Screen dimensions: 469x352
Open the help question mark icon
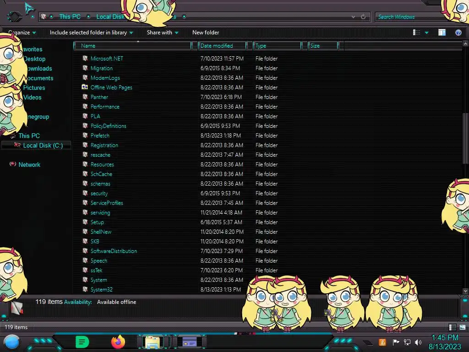pos(458,33)
